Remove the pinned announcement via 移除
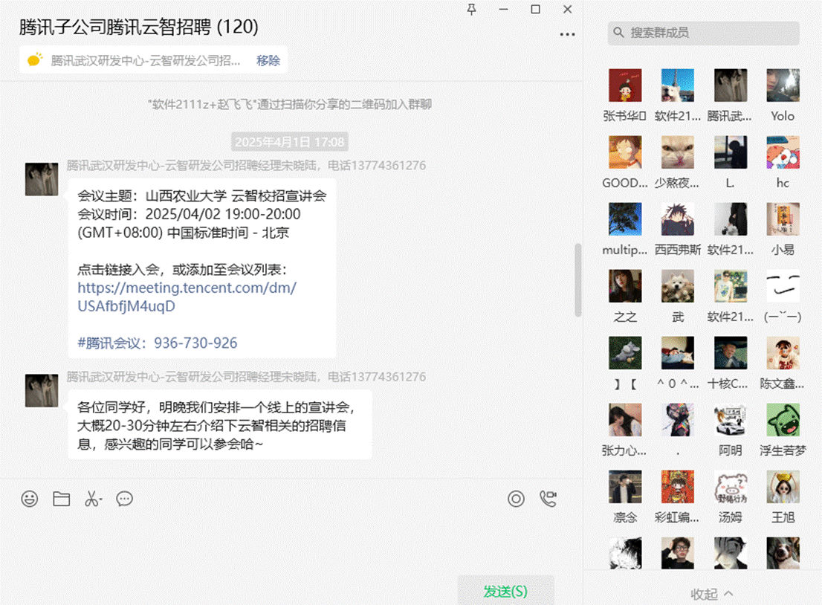Image resolution: width=822 pixels, height=605 pixels. point(268,60)
